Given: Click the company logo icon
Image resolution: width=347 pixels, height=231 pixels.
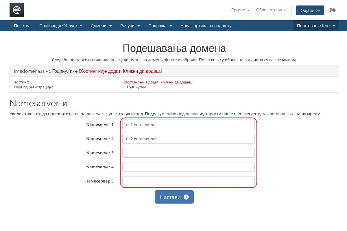Looking at the screenshot, I should (x=16, y=10).
